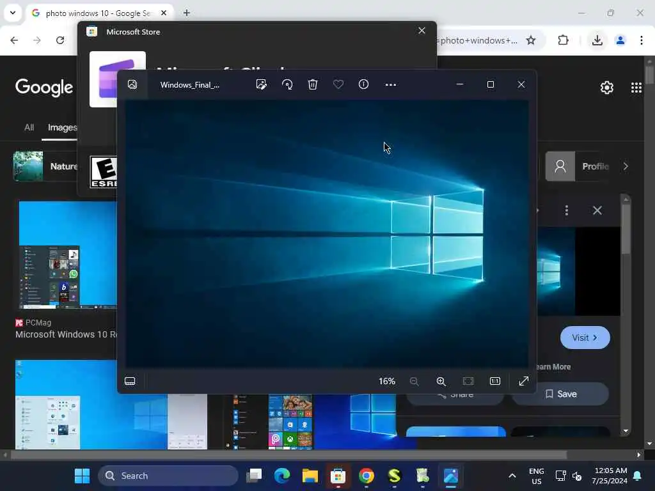This screenshot has width=655, height=491.
Task: Open Microsoft Windows 10 result title link
Action: (66, 334)
